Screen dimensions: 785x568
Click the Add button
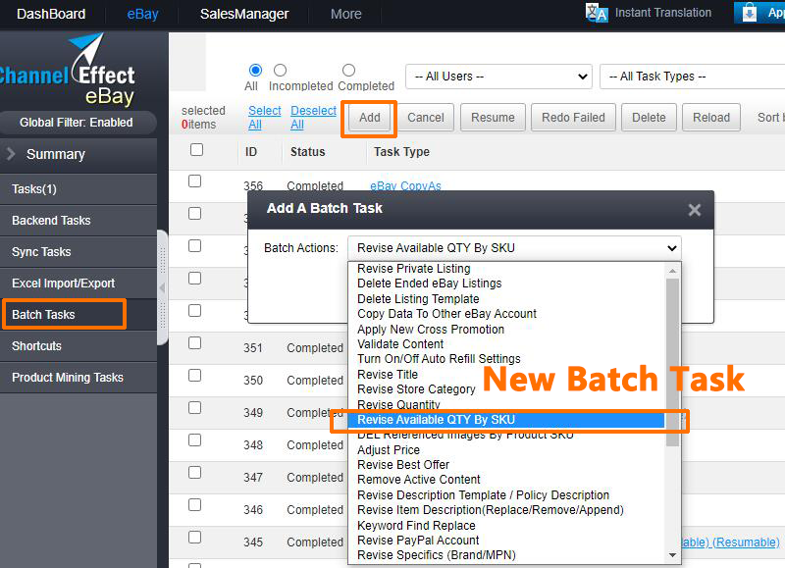[370, 118]
